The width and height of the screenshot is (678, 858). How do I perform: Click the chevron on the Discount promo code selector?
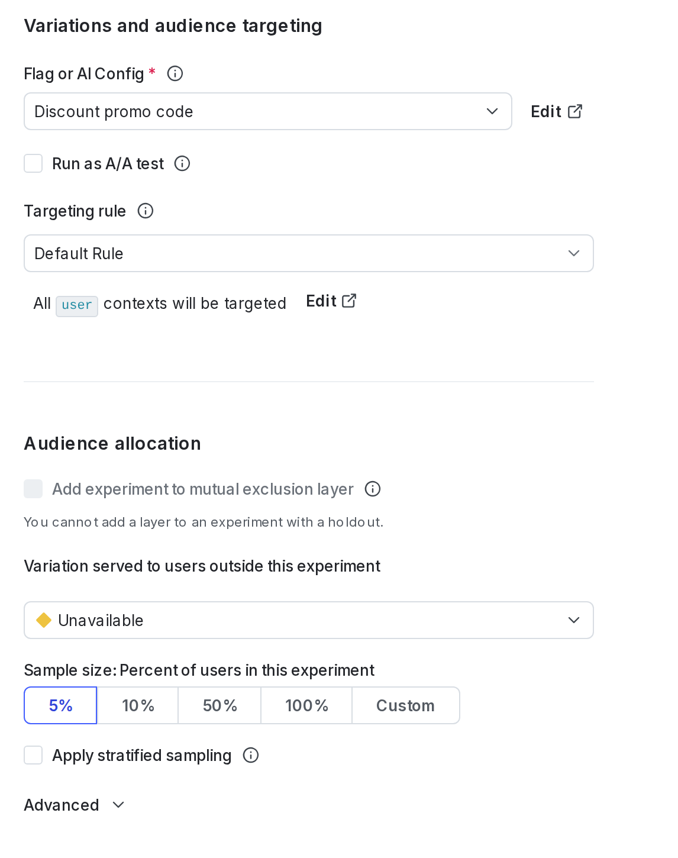(x=492, y=111)
